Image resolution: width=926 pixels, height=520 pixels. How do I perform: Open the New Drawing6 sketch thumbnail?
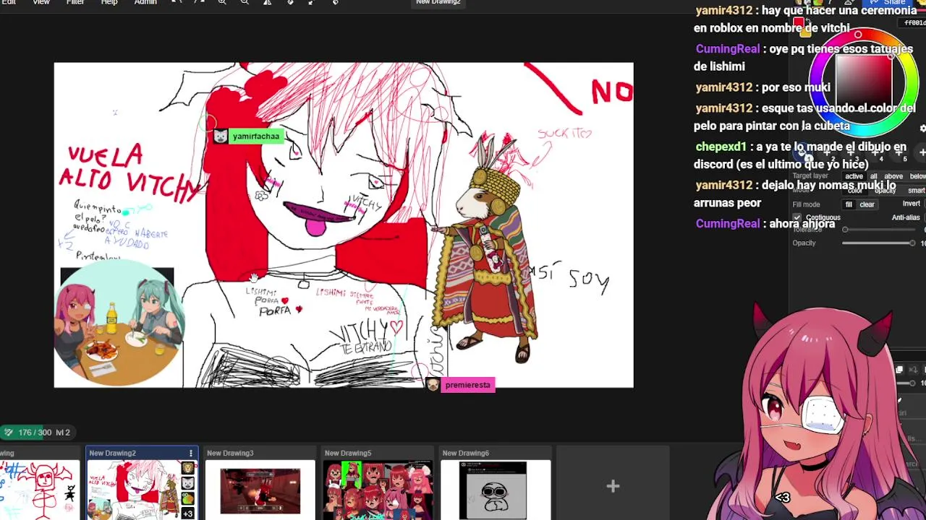(496, 490)
